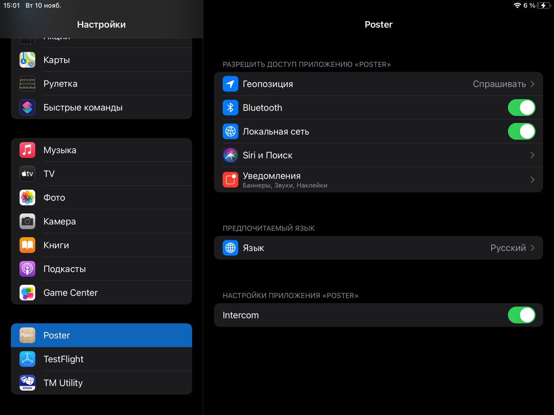Tap the red Уведомления notifications icon

click(230, 179)
